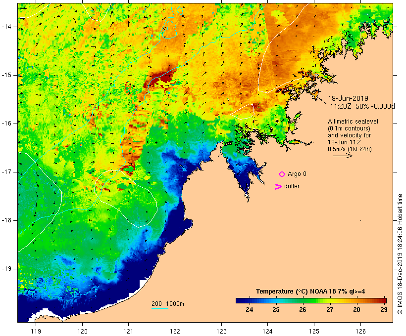This screenshot has width=406, height=336.
Task: Click the 'Altimetric sealevel' legend text
Action: tap(353, 122)
